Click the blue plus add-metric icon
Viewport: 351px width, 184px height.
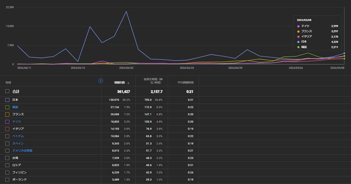(101, 81)
